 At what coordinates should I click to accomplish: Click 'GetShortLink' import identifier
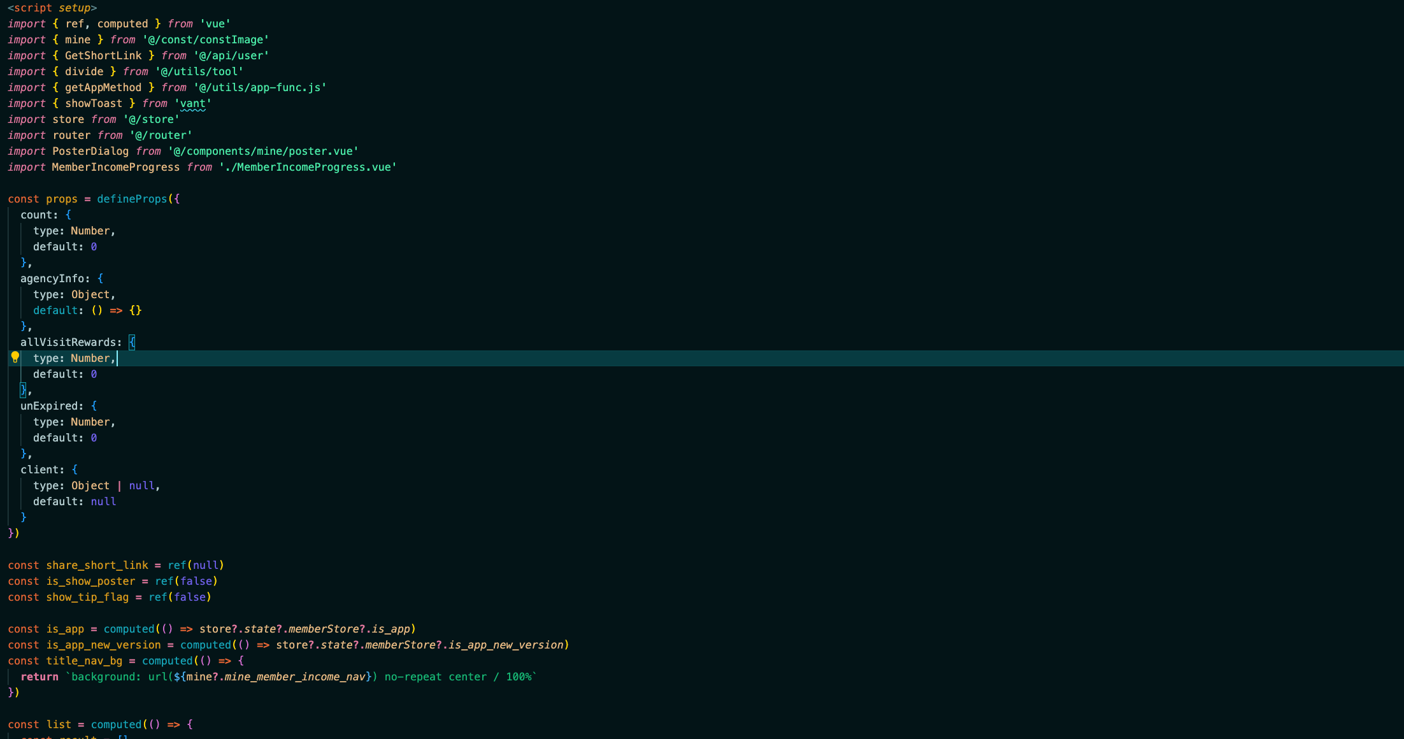pyautogui.click(x=103, y=55)
